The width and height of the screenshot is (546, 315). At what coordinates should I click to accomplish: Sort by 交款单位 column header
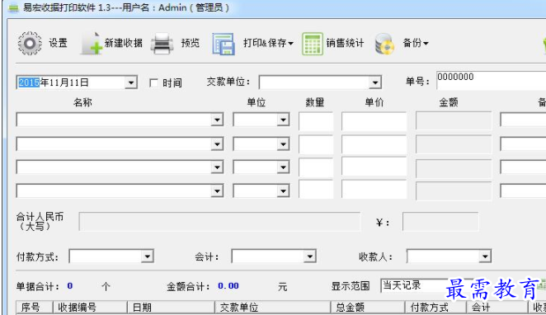point(273,308)
